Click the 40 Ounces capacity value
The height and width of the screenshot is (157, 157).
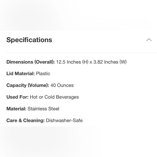click(62, 86)
